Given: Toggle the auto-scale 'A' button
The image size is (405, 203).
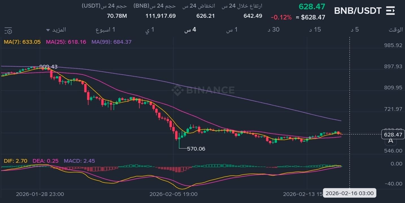Looking at the screenshot, I should tap(391, 141).
